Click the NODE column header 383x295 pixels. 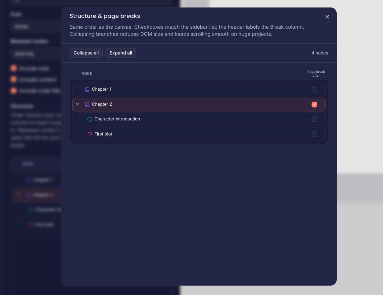click(x=87, y=73)
